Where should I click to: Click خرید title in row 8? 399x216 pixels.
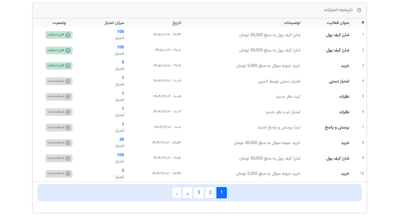[345, 143]
